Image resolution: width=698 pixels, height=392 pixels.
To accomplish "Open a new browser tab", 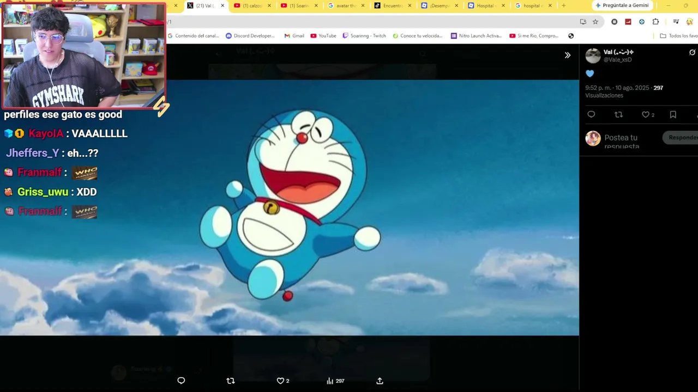I will [563, 5].
